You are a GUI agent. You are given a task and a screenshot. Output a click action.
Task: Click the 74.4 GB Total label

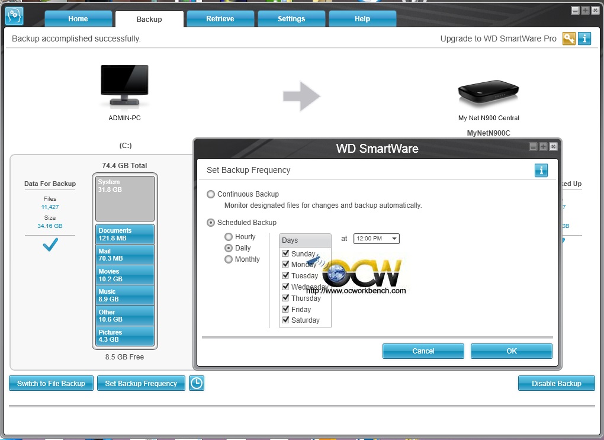click(124, 166)
